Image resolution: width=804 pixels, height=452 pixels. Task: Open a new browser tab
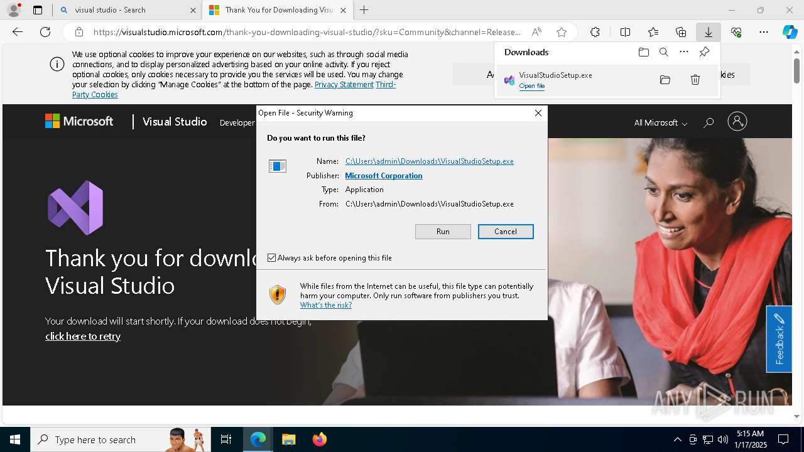364,10
